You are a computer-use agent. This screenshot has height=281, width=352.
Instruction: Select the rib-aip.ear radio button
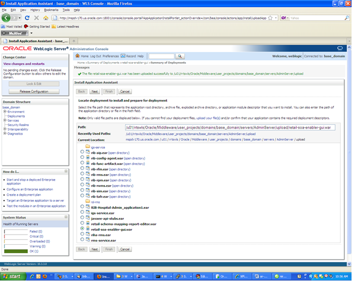(82, 152)
